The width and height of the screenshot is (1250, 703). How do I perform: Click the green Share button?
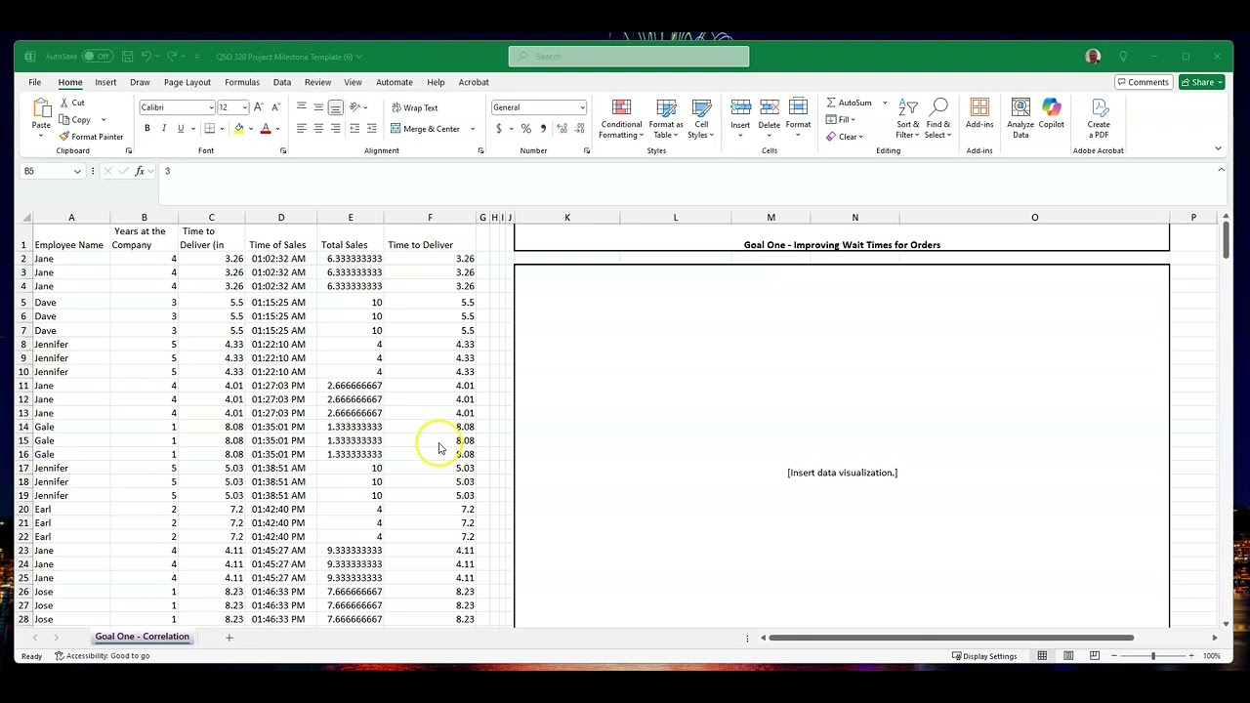[x=1201, y=82]
